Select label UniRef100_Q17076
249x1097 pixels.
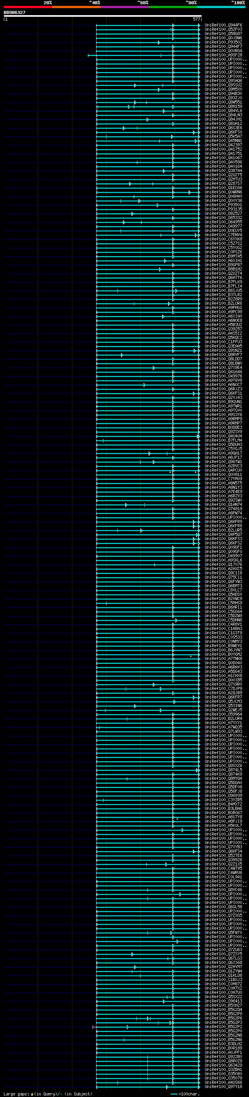[223, 564]
